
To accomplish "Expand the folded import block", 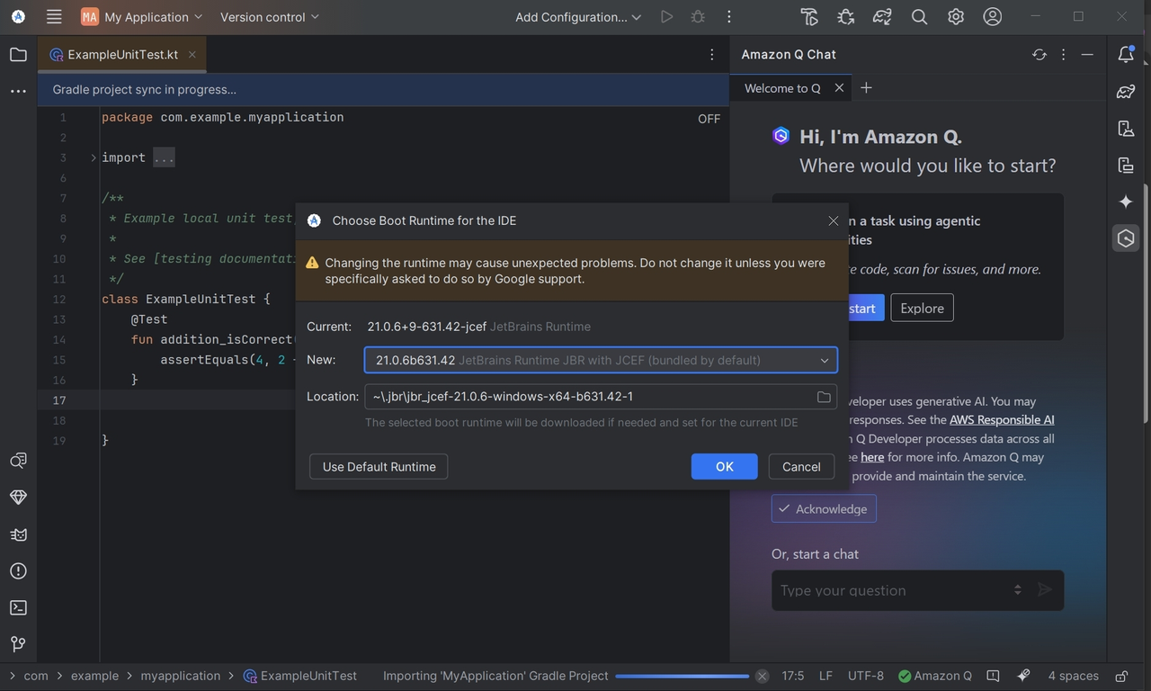I will [x=94, y=157].
